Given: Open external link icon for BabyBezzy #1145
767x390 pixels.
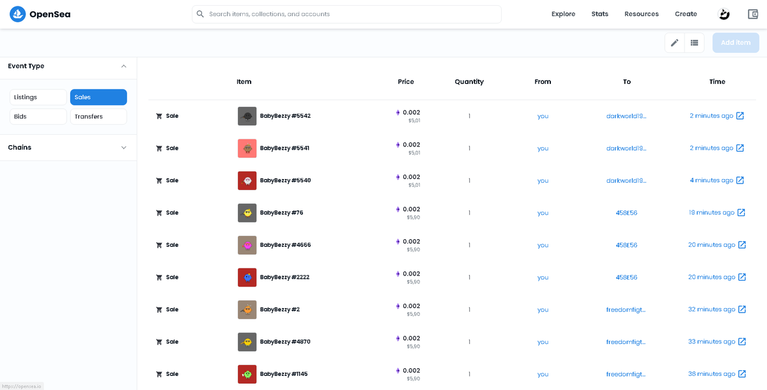Looking at the screenshot, I should point(742,374).
